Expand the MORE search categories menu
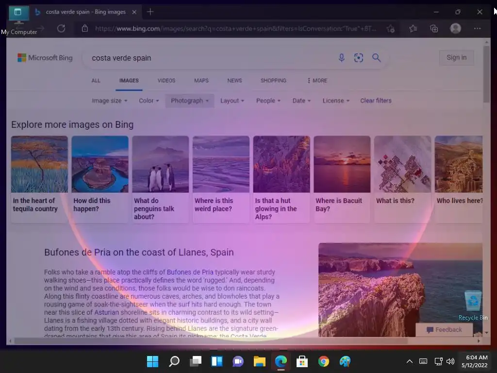This screenshot has height=373, width=497. click(x=317, y=81)
